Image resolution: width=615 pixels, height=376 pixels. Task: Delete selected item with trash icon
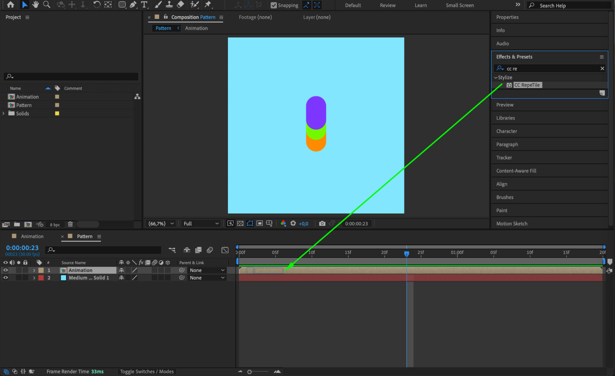click(70, 224)
